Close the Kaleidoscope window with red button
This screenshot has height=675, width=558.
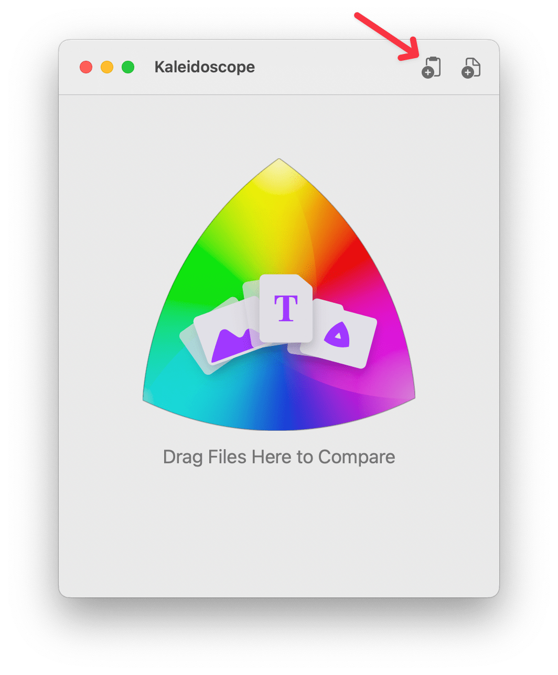[86, 67]
